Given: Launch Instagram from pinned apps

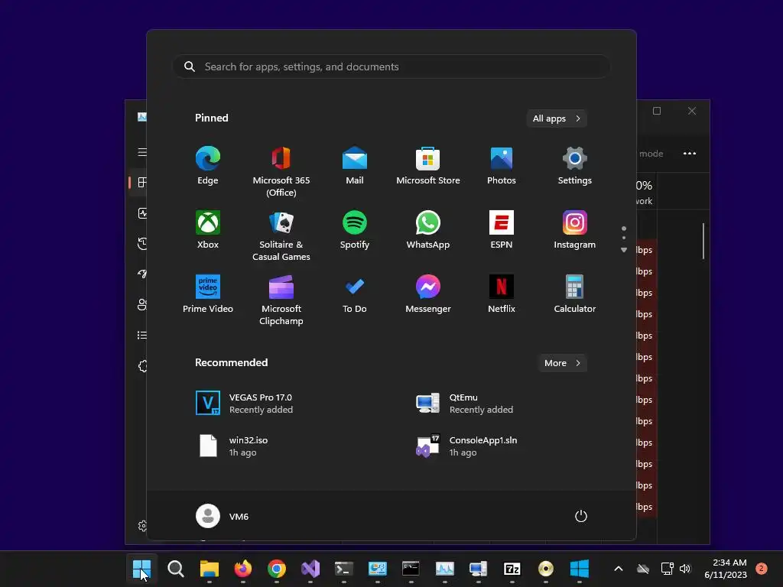Looking at the screenshot, I should coord(575,230).
